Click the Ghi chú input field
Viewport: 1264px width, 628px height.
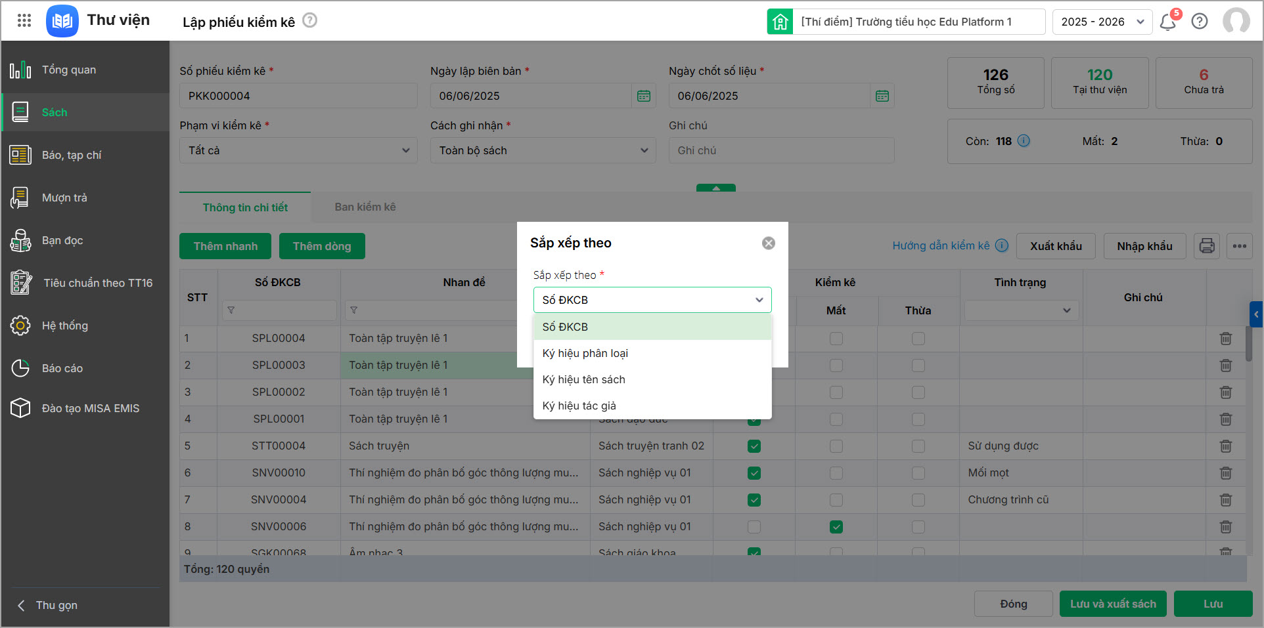click(780, 150)
